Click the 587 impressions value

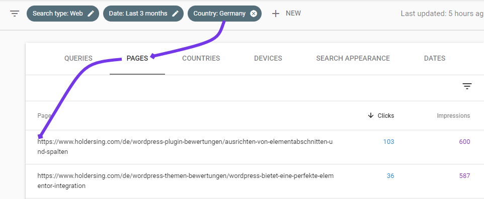[464, 176]
